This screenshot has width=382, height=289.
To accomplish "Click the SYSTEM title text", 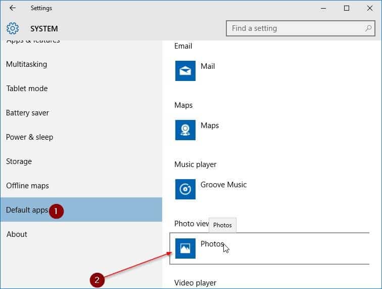I will (44, 28).
